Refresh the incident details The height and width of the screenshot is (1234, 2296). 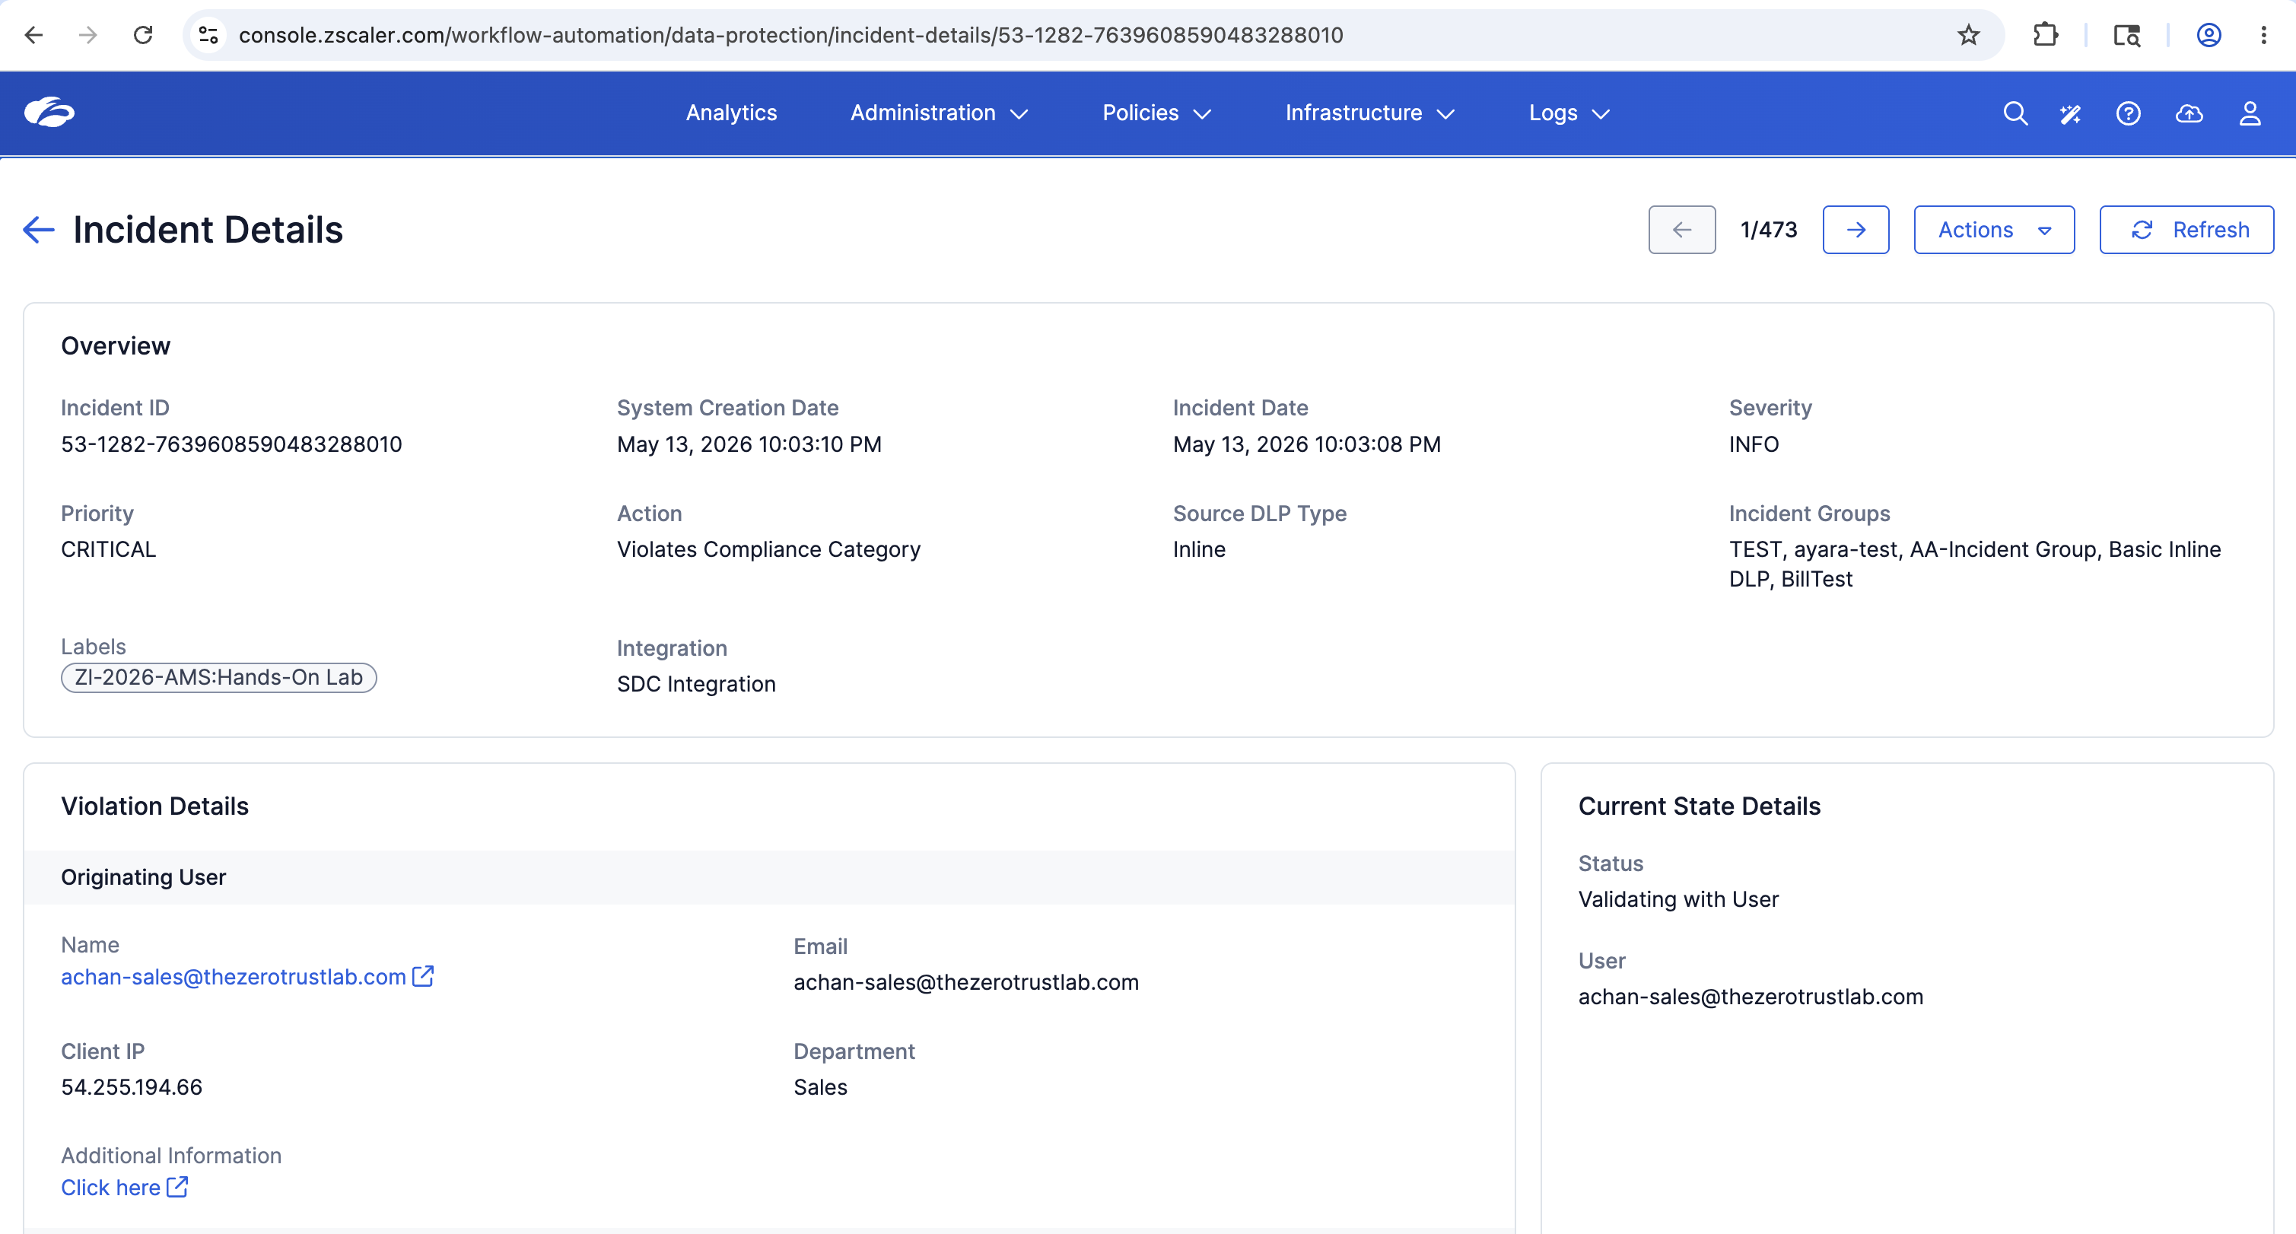(x=2186, y=230)
